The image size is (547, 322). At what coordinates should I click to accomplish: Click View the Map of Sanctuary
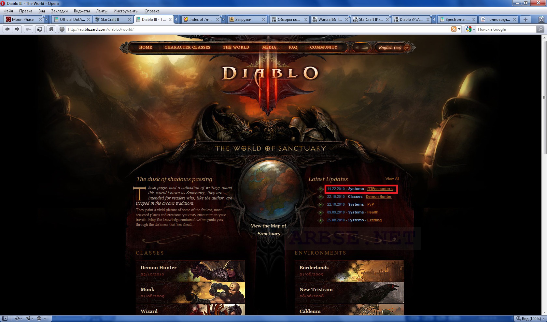(x=269, y=230)
